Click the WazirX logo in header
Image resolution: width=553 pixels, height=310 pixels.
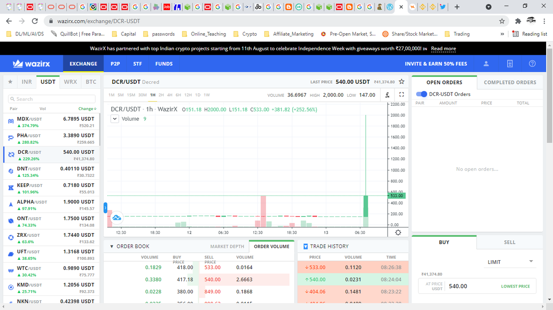[31, 64]
